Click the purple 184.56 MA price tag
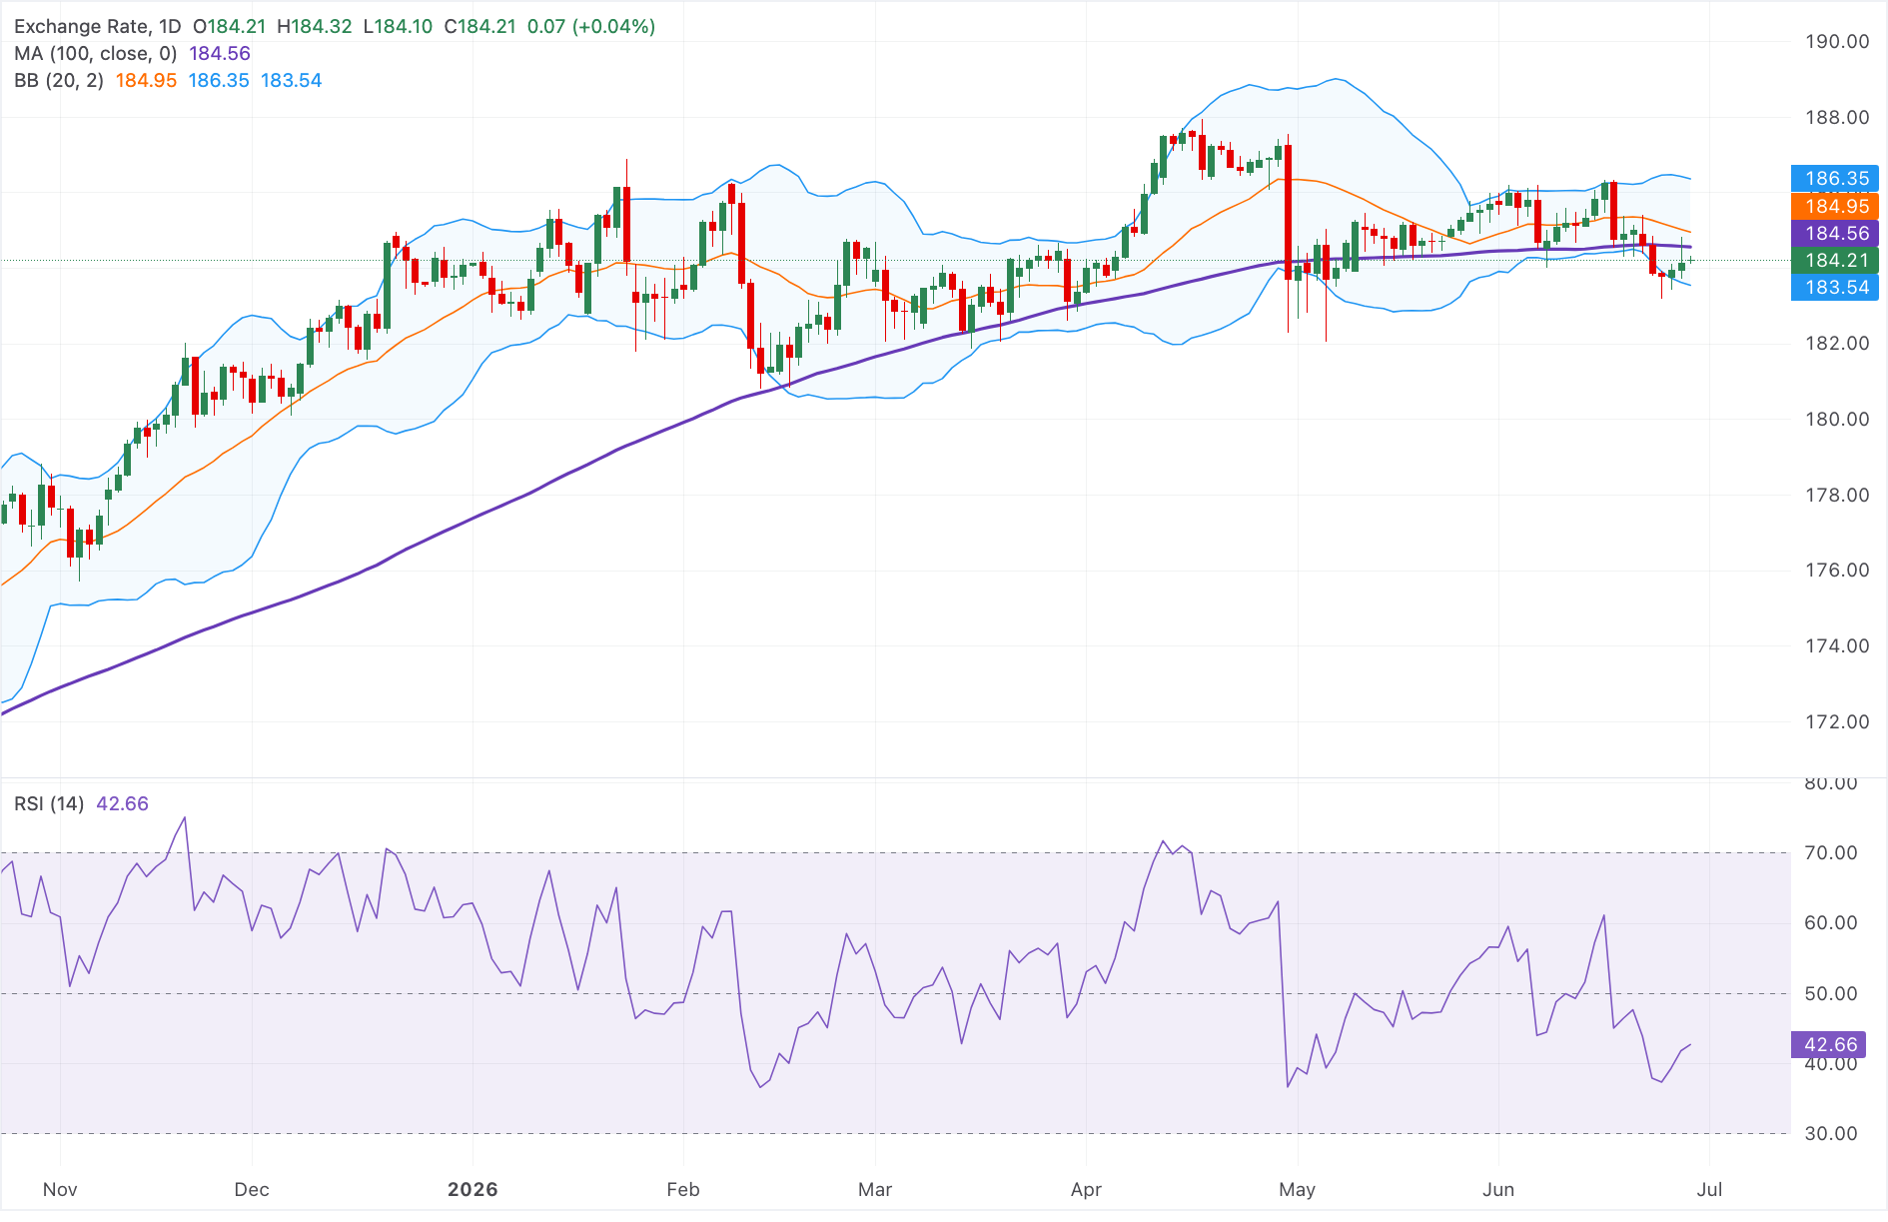Viewport: 1888px width, 1222px height. tap(1836, 234)
